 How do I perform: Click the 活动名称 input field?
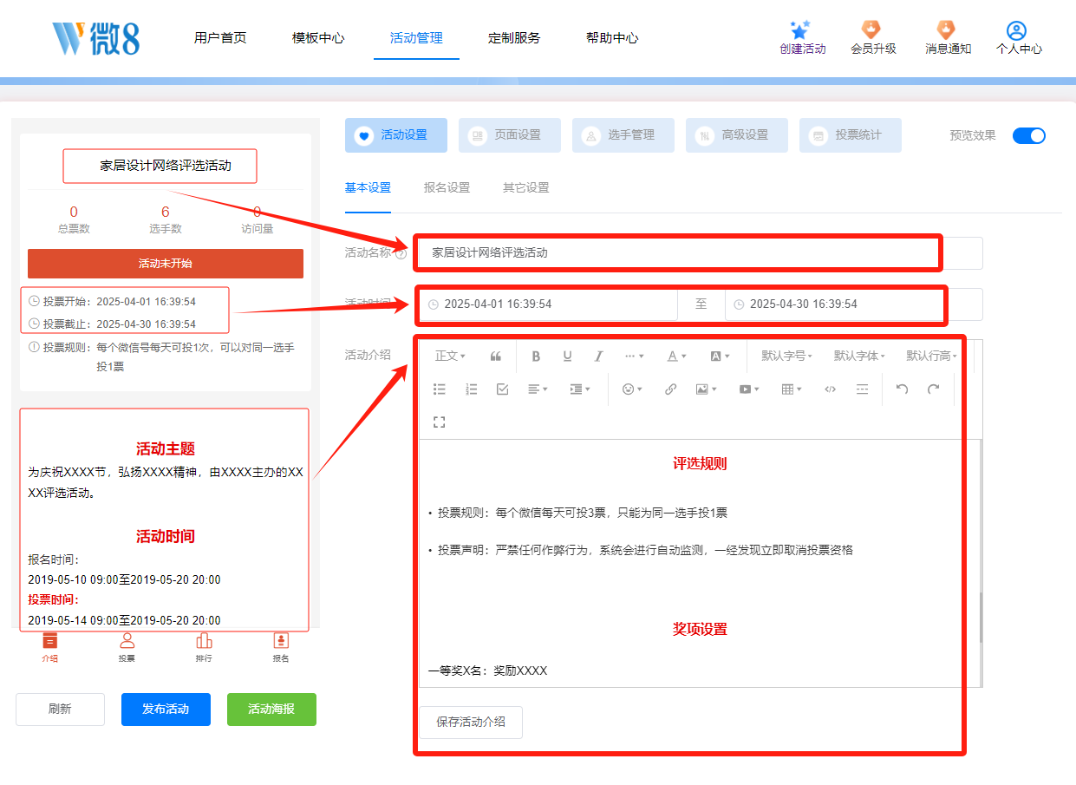coord(701,253)
